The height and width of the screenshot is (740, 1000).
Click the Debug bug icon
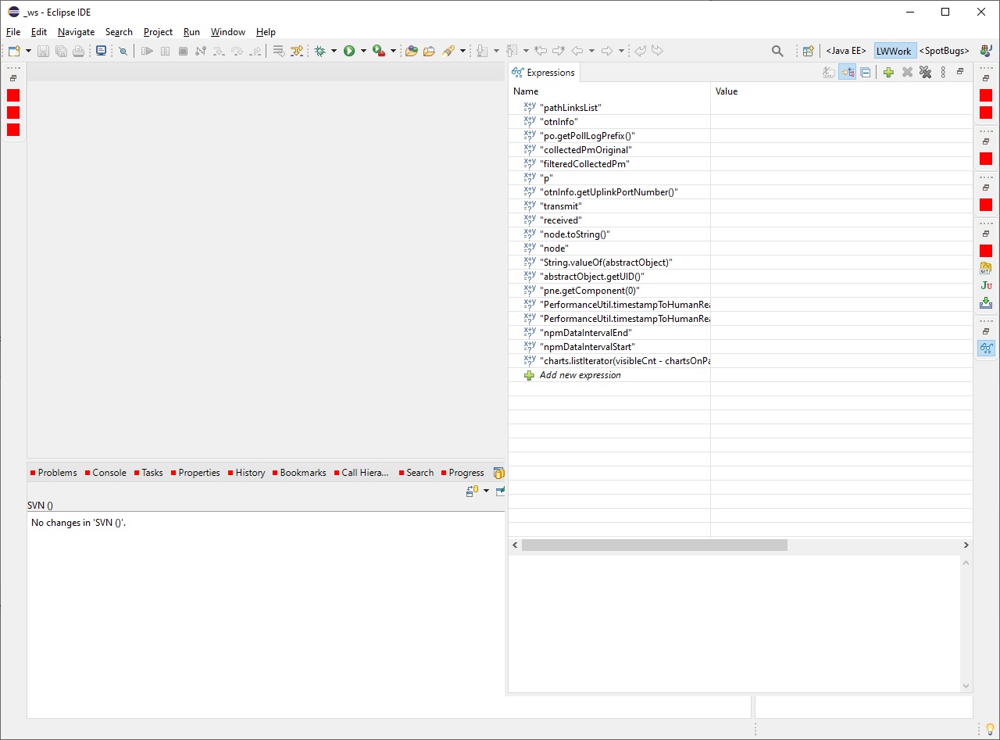tap(320, 51)
